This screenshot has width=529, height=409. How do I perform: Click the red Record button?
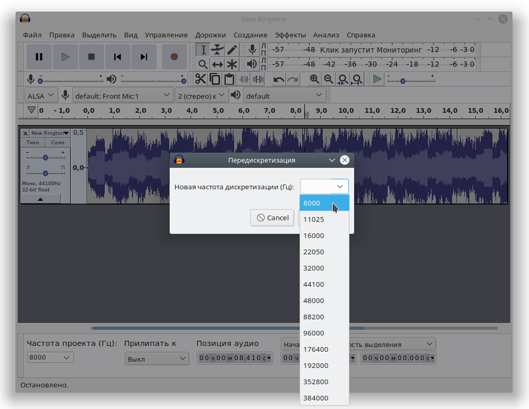coord(174,57)
